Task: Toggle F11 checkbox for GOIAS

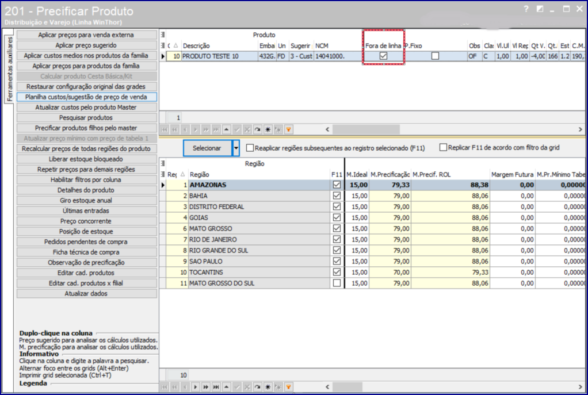Action: tap(337, 217)
